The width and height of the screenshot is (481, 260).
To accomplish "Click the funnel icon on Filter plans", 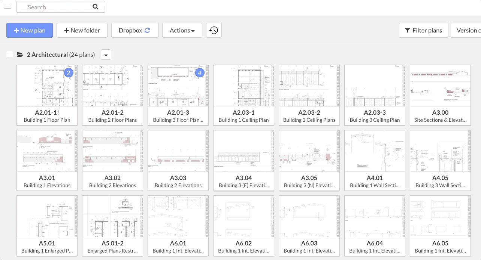I will click(408, 30).
